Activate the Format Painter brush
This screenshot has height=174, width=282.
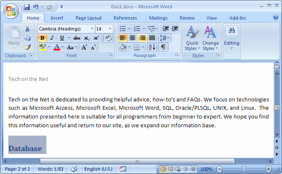28,47
